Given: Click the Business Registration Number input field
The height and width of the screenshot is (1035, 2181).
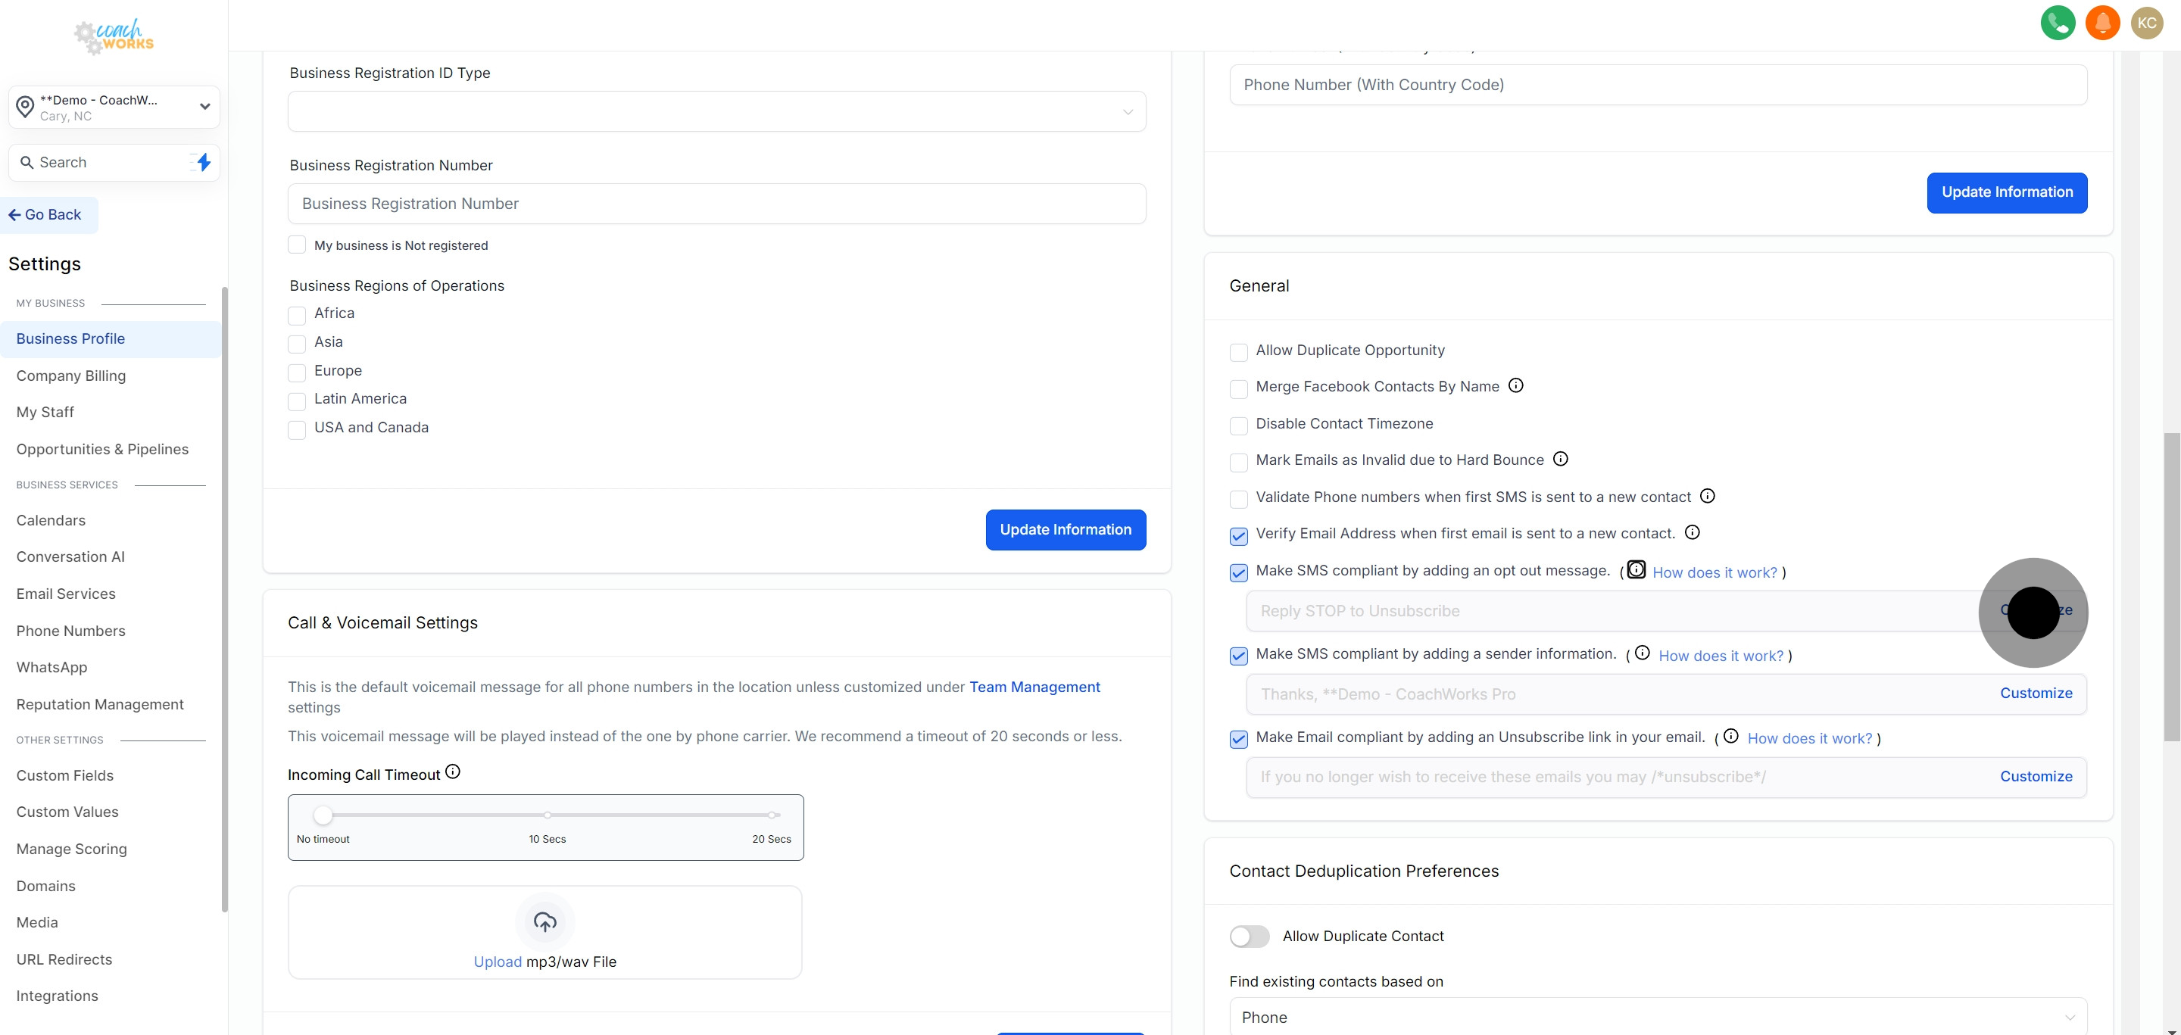Looking at the screenshot, I should tap(716, 203).
